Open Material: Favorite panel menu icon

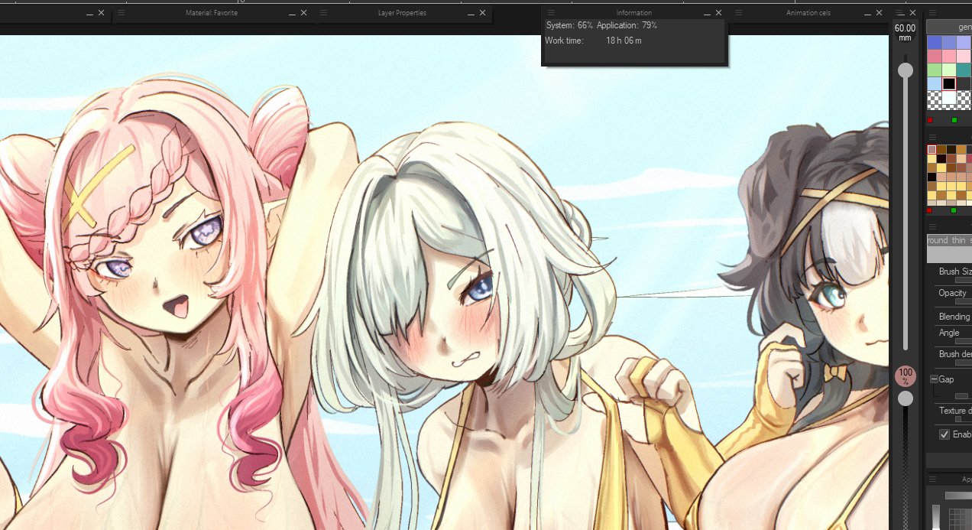tap(121, 13)
